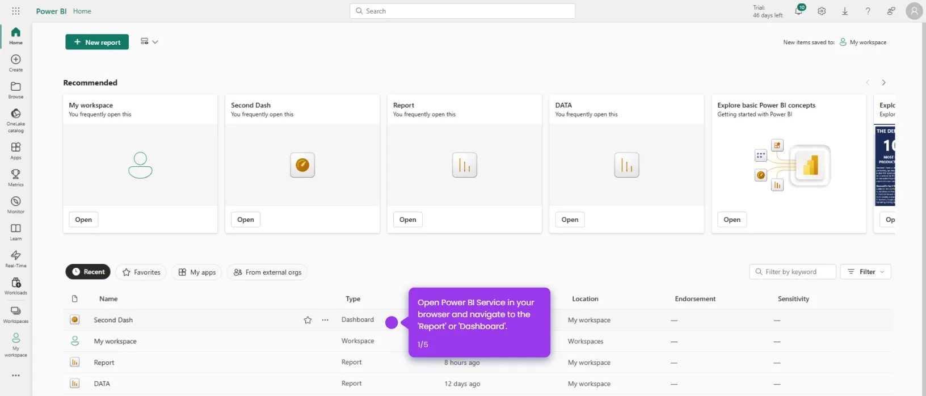
Task: Expand the layout view dropdown next to New report
Action: 149,41
